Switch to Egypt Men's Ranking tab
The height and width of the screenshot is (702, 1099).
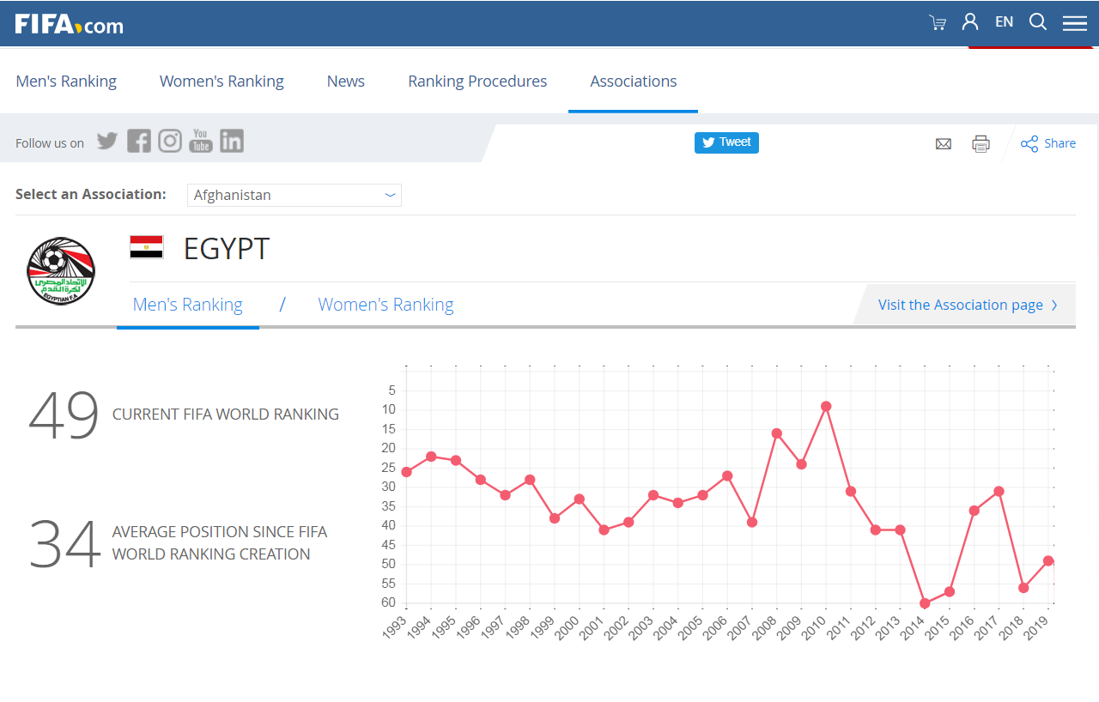click(188, 305)
